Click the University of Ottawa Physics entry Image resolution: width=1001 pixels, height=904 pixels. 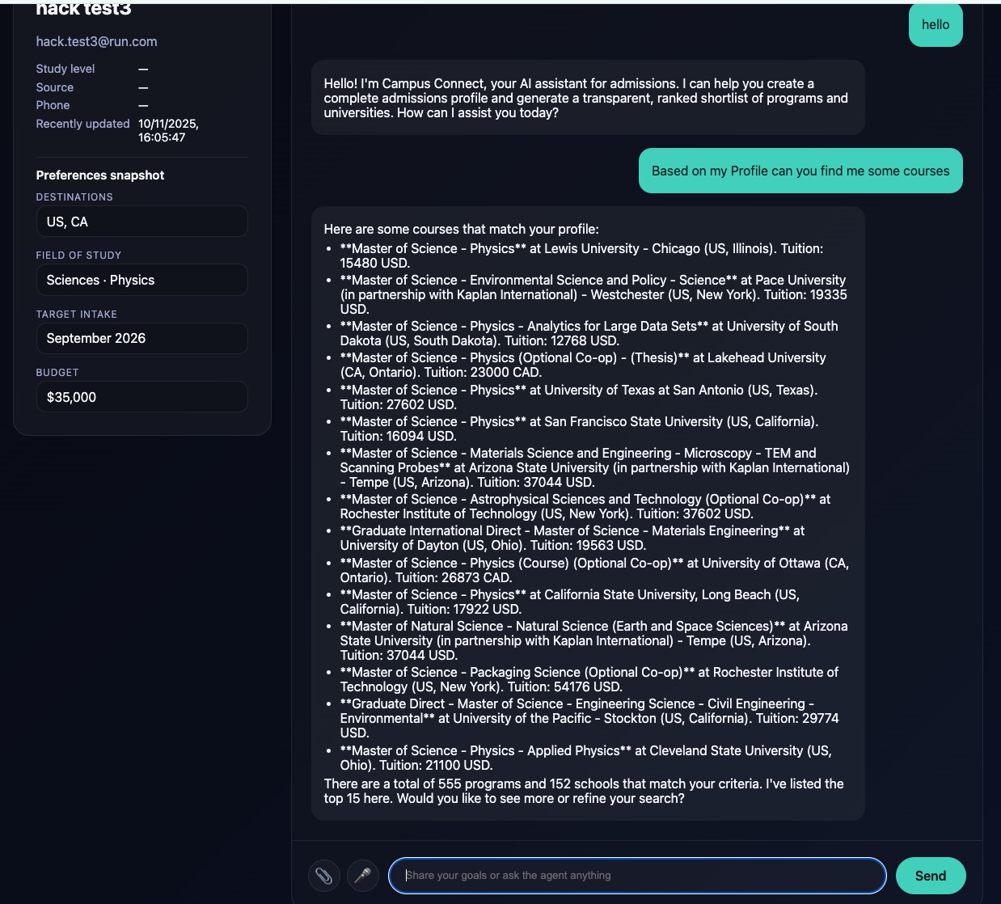point(594,570)
